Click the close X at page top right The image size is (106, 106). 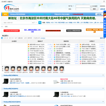coord(104,1)
